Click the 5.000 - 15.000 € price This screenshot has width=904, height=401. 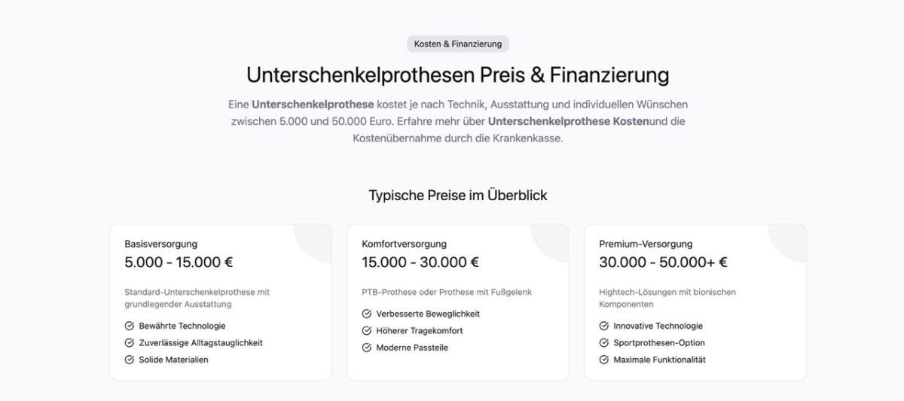pos(179,263)
